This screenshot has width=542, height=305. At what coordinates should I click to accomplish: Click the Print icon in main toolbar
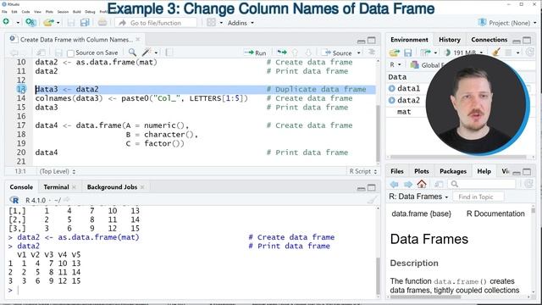[x=102, y=23]
